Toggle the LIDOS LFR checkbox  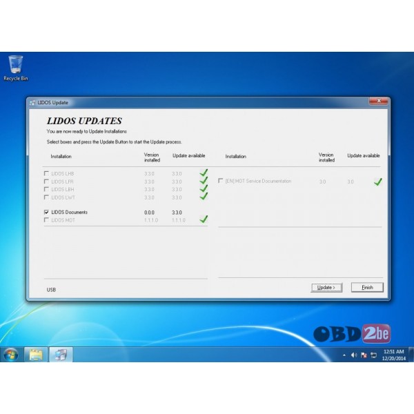(x=46, y=181)
